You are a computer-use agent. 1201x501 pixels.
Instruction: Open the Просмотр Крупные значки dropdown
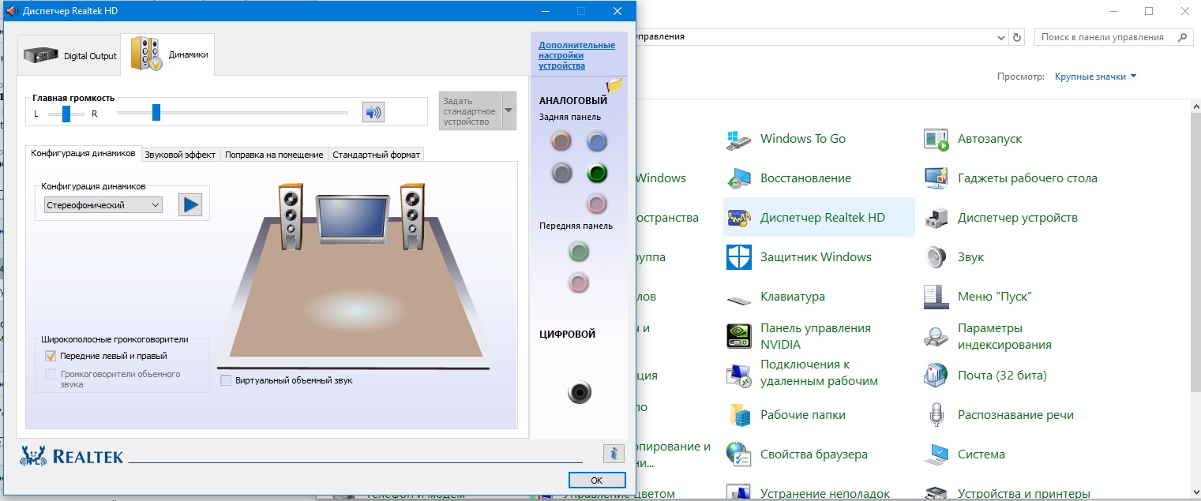pos(1096,77)
